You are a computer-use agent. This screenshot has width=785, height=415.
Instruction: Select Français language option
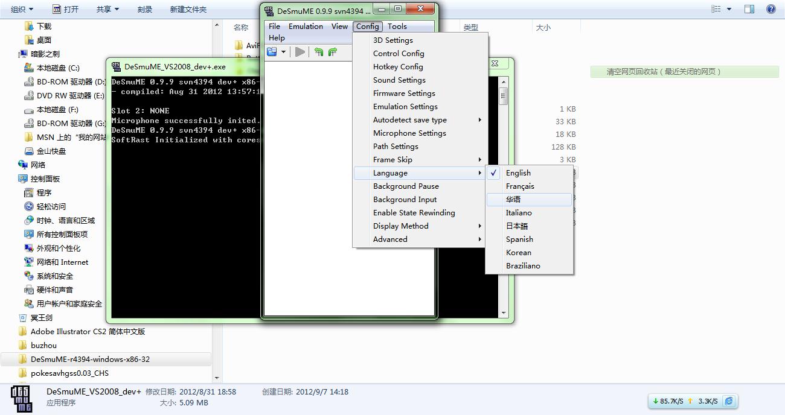529,186
